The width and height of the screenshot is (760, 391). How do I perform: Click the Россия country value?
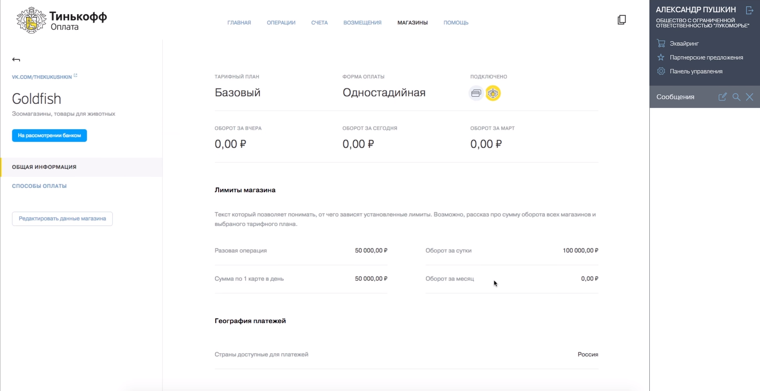[588, 355]
